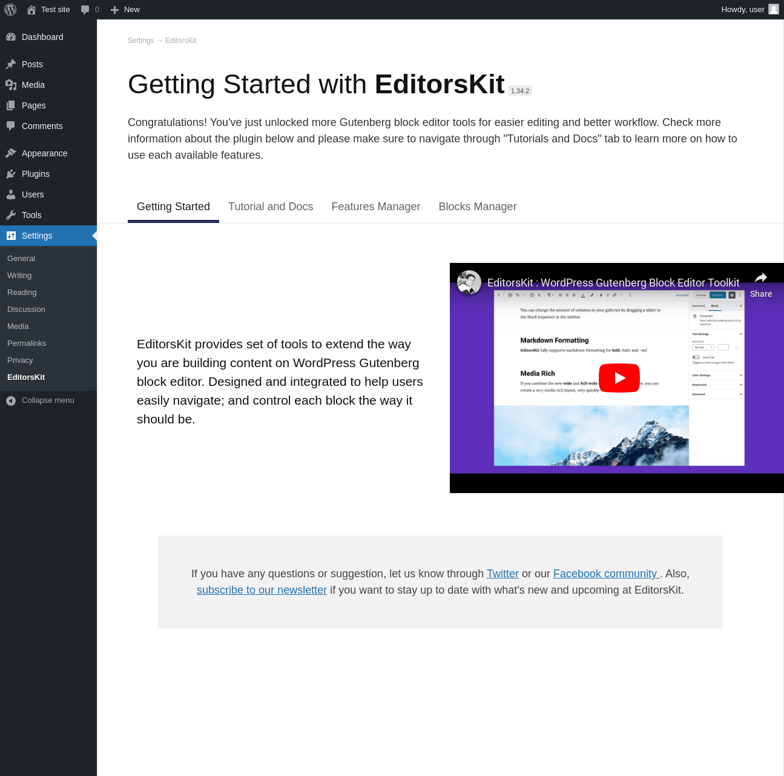
Task: Select EditorsKit in Settings submenu
Action: tap(26, 377)
